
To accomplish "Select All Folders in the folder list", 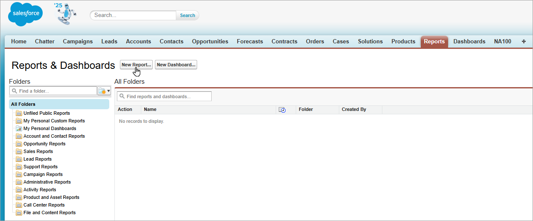I will 59,104.
